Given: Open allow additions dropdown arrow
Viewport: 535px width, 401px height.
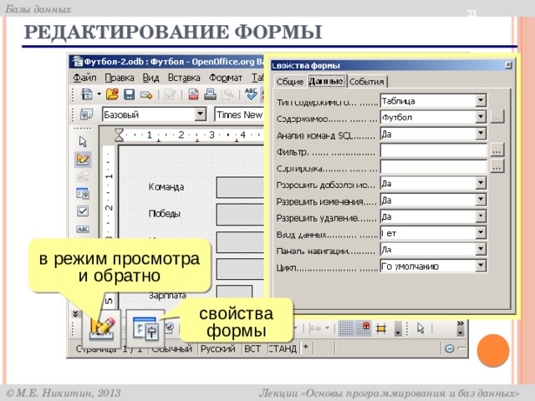Looking at the screenshot, I should click(481, 183).
